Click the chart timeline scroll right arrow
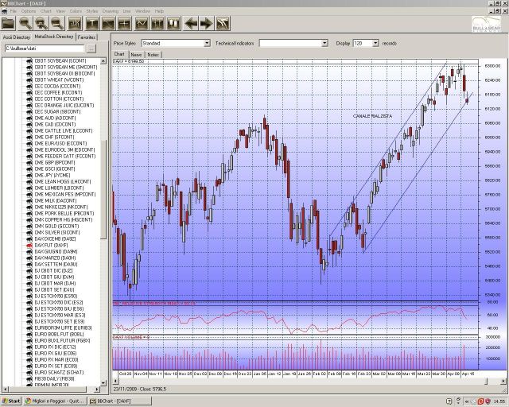509x407 pixels. 504,381
